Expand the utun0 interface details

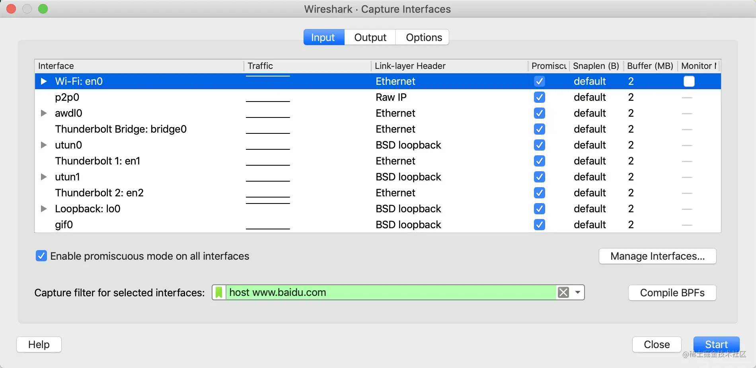[44, 145]
